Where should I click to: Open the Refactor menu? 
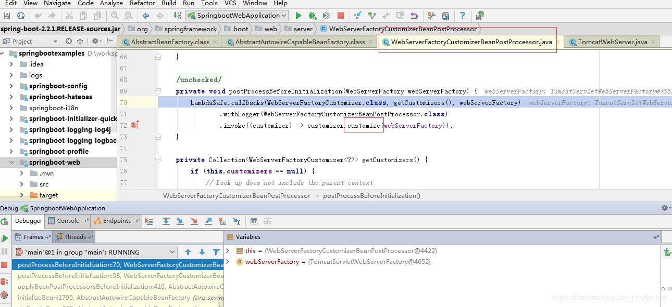click(142, 3)
